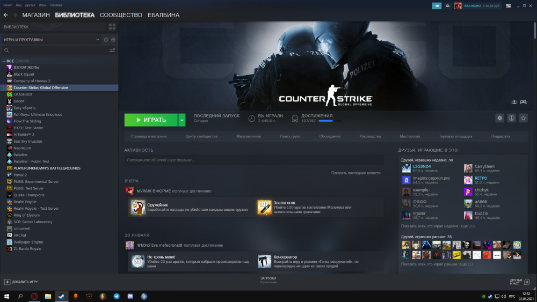
Task: Open Friends and Chat plus icon
Action: (x=527, y=282)
